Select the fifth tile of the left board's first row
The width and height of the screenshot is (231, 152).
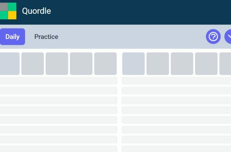point(106,64)
